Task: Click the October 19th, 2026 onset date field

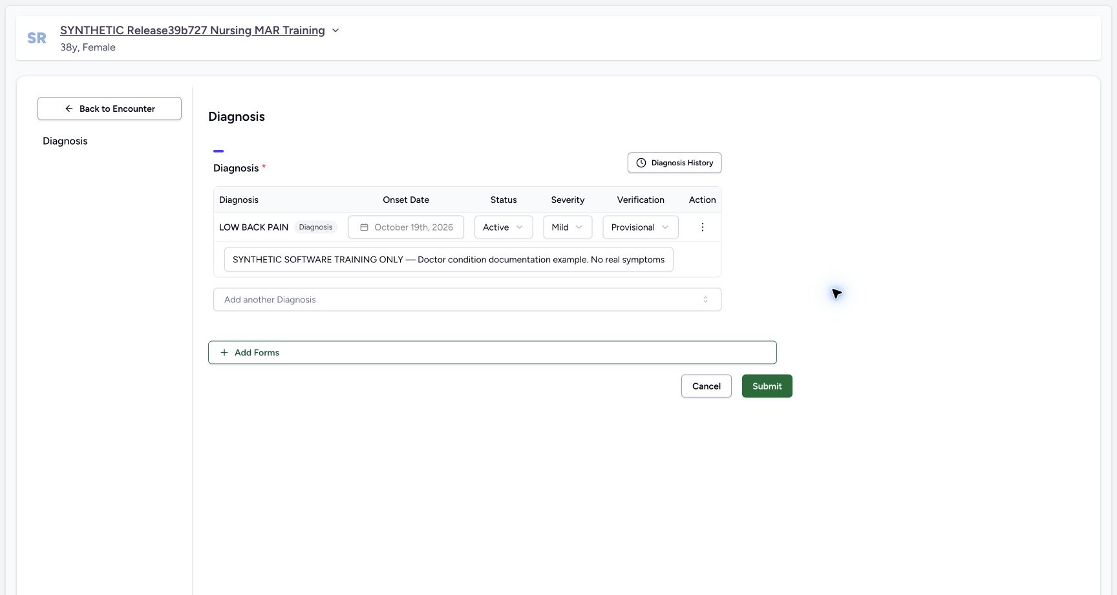Action: coord(406,227)
